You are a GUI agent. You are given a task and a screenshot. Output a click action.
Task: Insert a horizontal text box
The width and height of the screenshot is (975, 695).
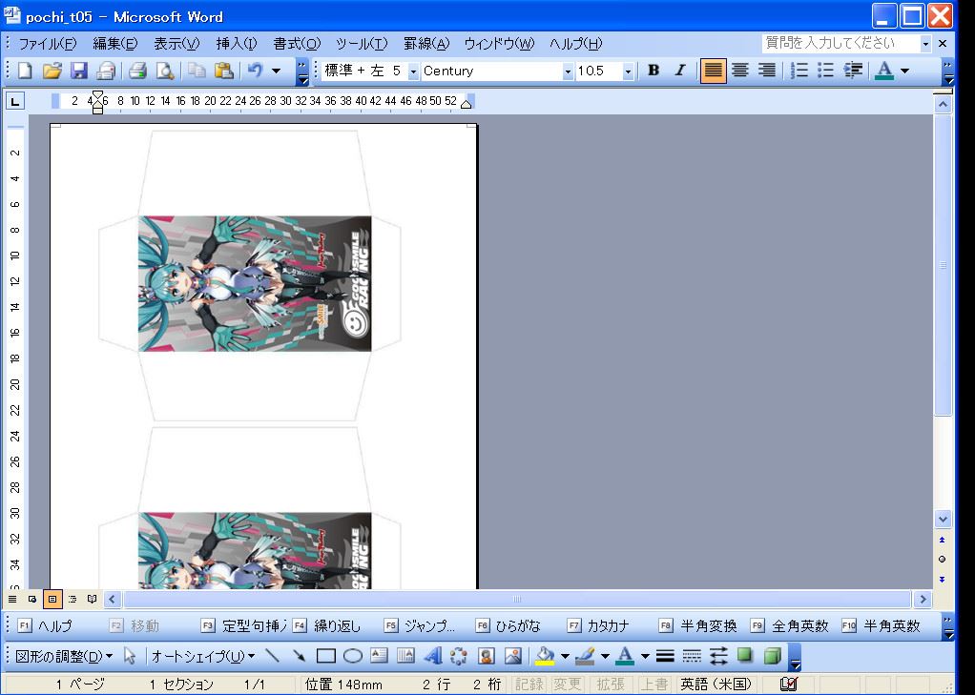click(379, 656)
